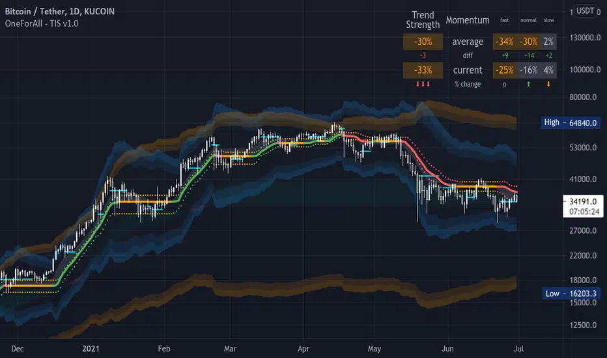Click 15000.0 on the price axis
Viewport: 607px width, 358px height.
pos(583,303)
